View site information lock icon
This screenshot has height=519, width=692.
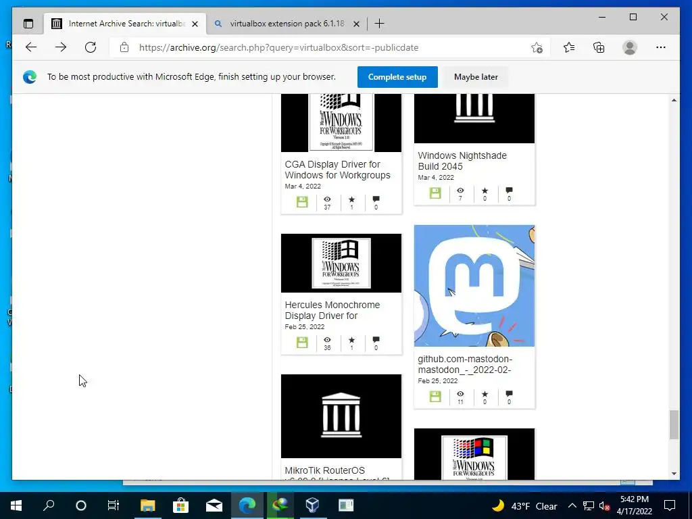[124, 47]
